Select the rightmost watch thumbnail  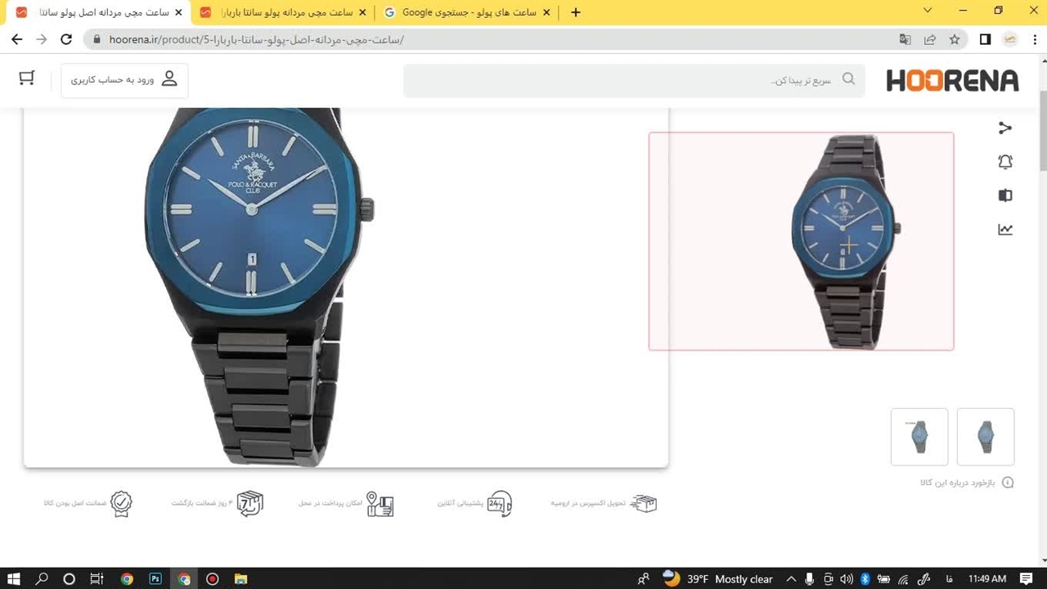986,437
